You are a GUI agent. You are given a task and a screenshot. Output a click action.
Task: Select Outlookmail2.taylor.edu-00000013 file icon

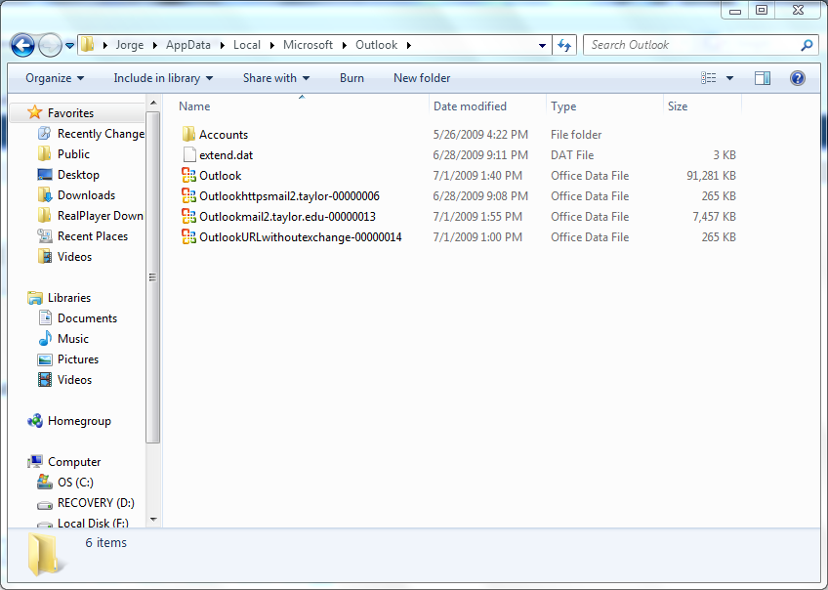[x=189, y=217]
